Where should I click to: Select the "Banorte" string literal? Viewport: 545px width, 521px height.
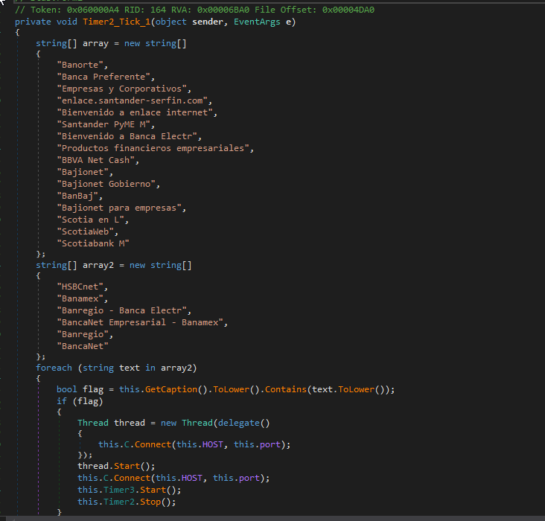click(x=80, y=65)
